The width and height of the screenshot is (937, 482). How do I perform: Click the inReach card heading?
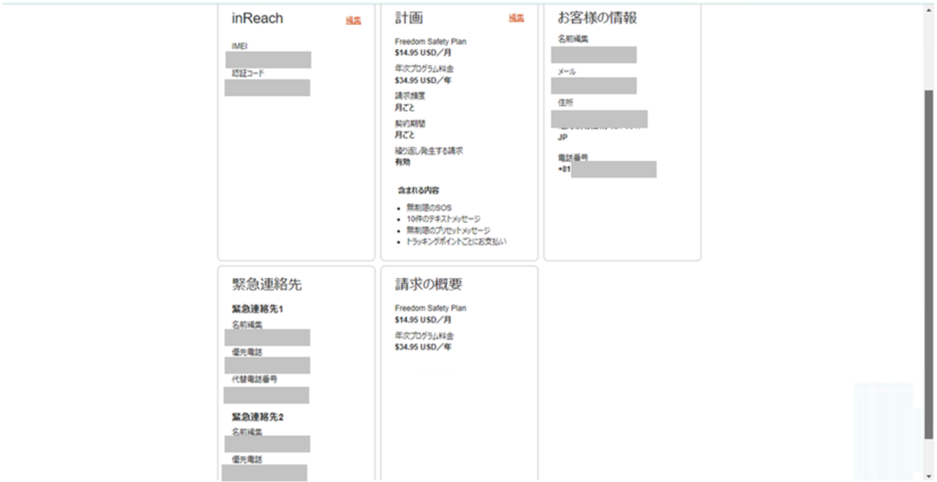point(257,18)
